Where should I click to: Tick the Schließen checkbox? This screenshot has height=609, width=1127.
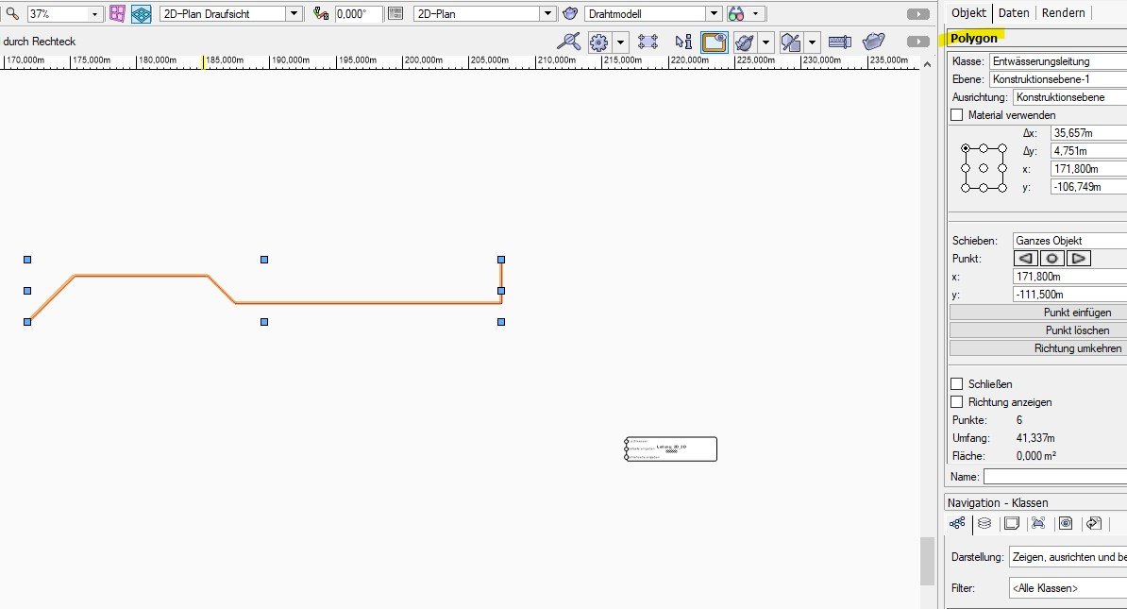coord(957,384)
